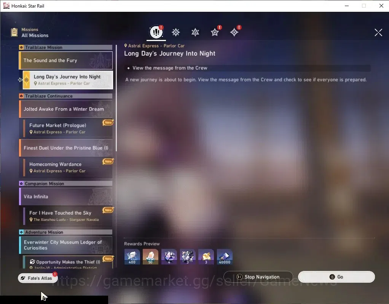
Task: Select Future Market (Prologue) mission
Action: (x=68, y=128)
